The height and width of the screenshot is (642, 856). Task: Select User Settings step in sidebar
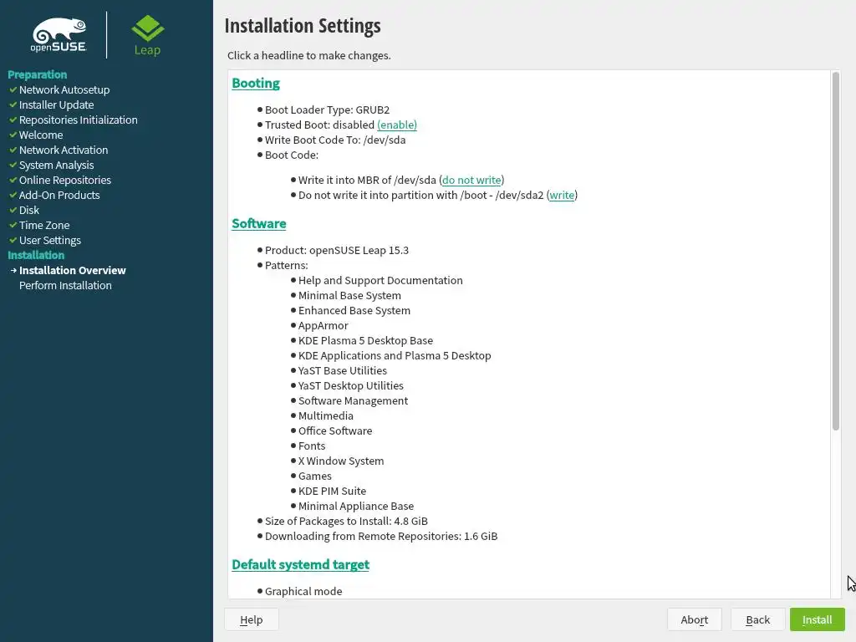(49, 240)
